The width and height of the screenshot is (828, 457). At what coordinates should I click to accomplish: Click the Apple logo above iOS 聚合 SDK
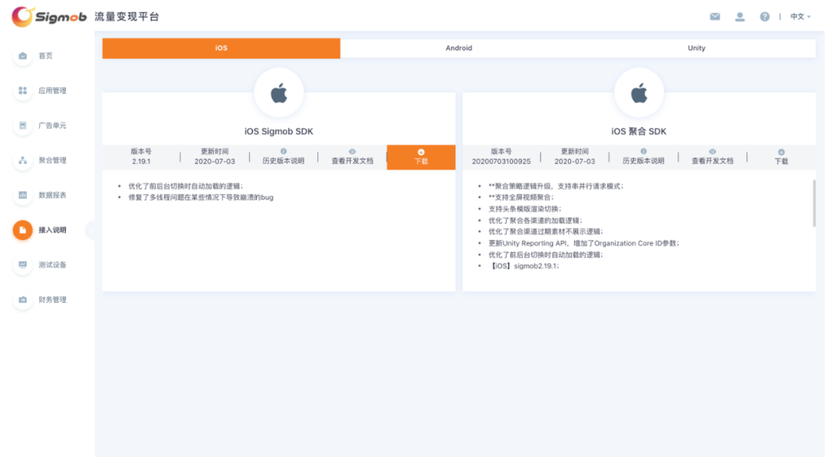(639, 94)
